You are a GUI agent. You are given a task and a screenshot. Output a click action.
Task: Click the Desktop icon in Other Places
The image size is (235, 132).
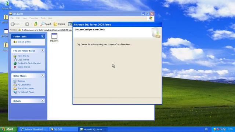15,81
